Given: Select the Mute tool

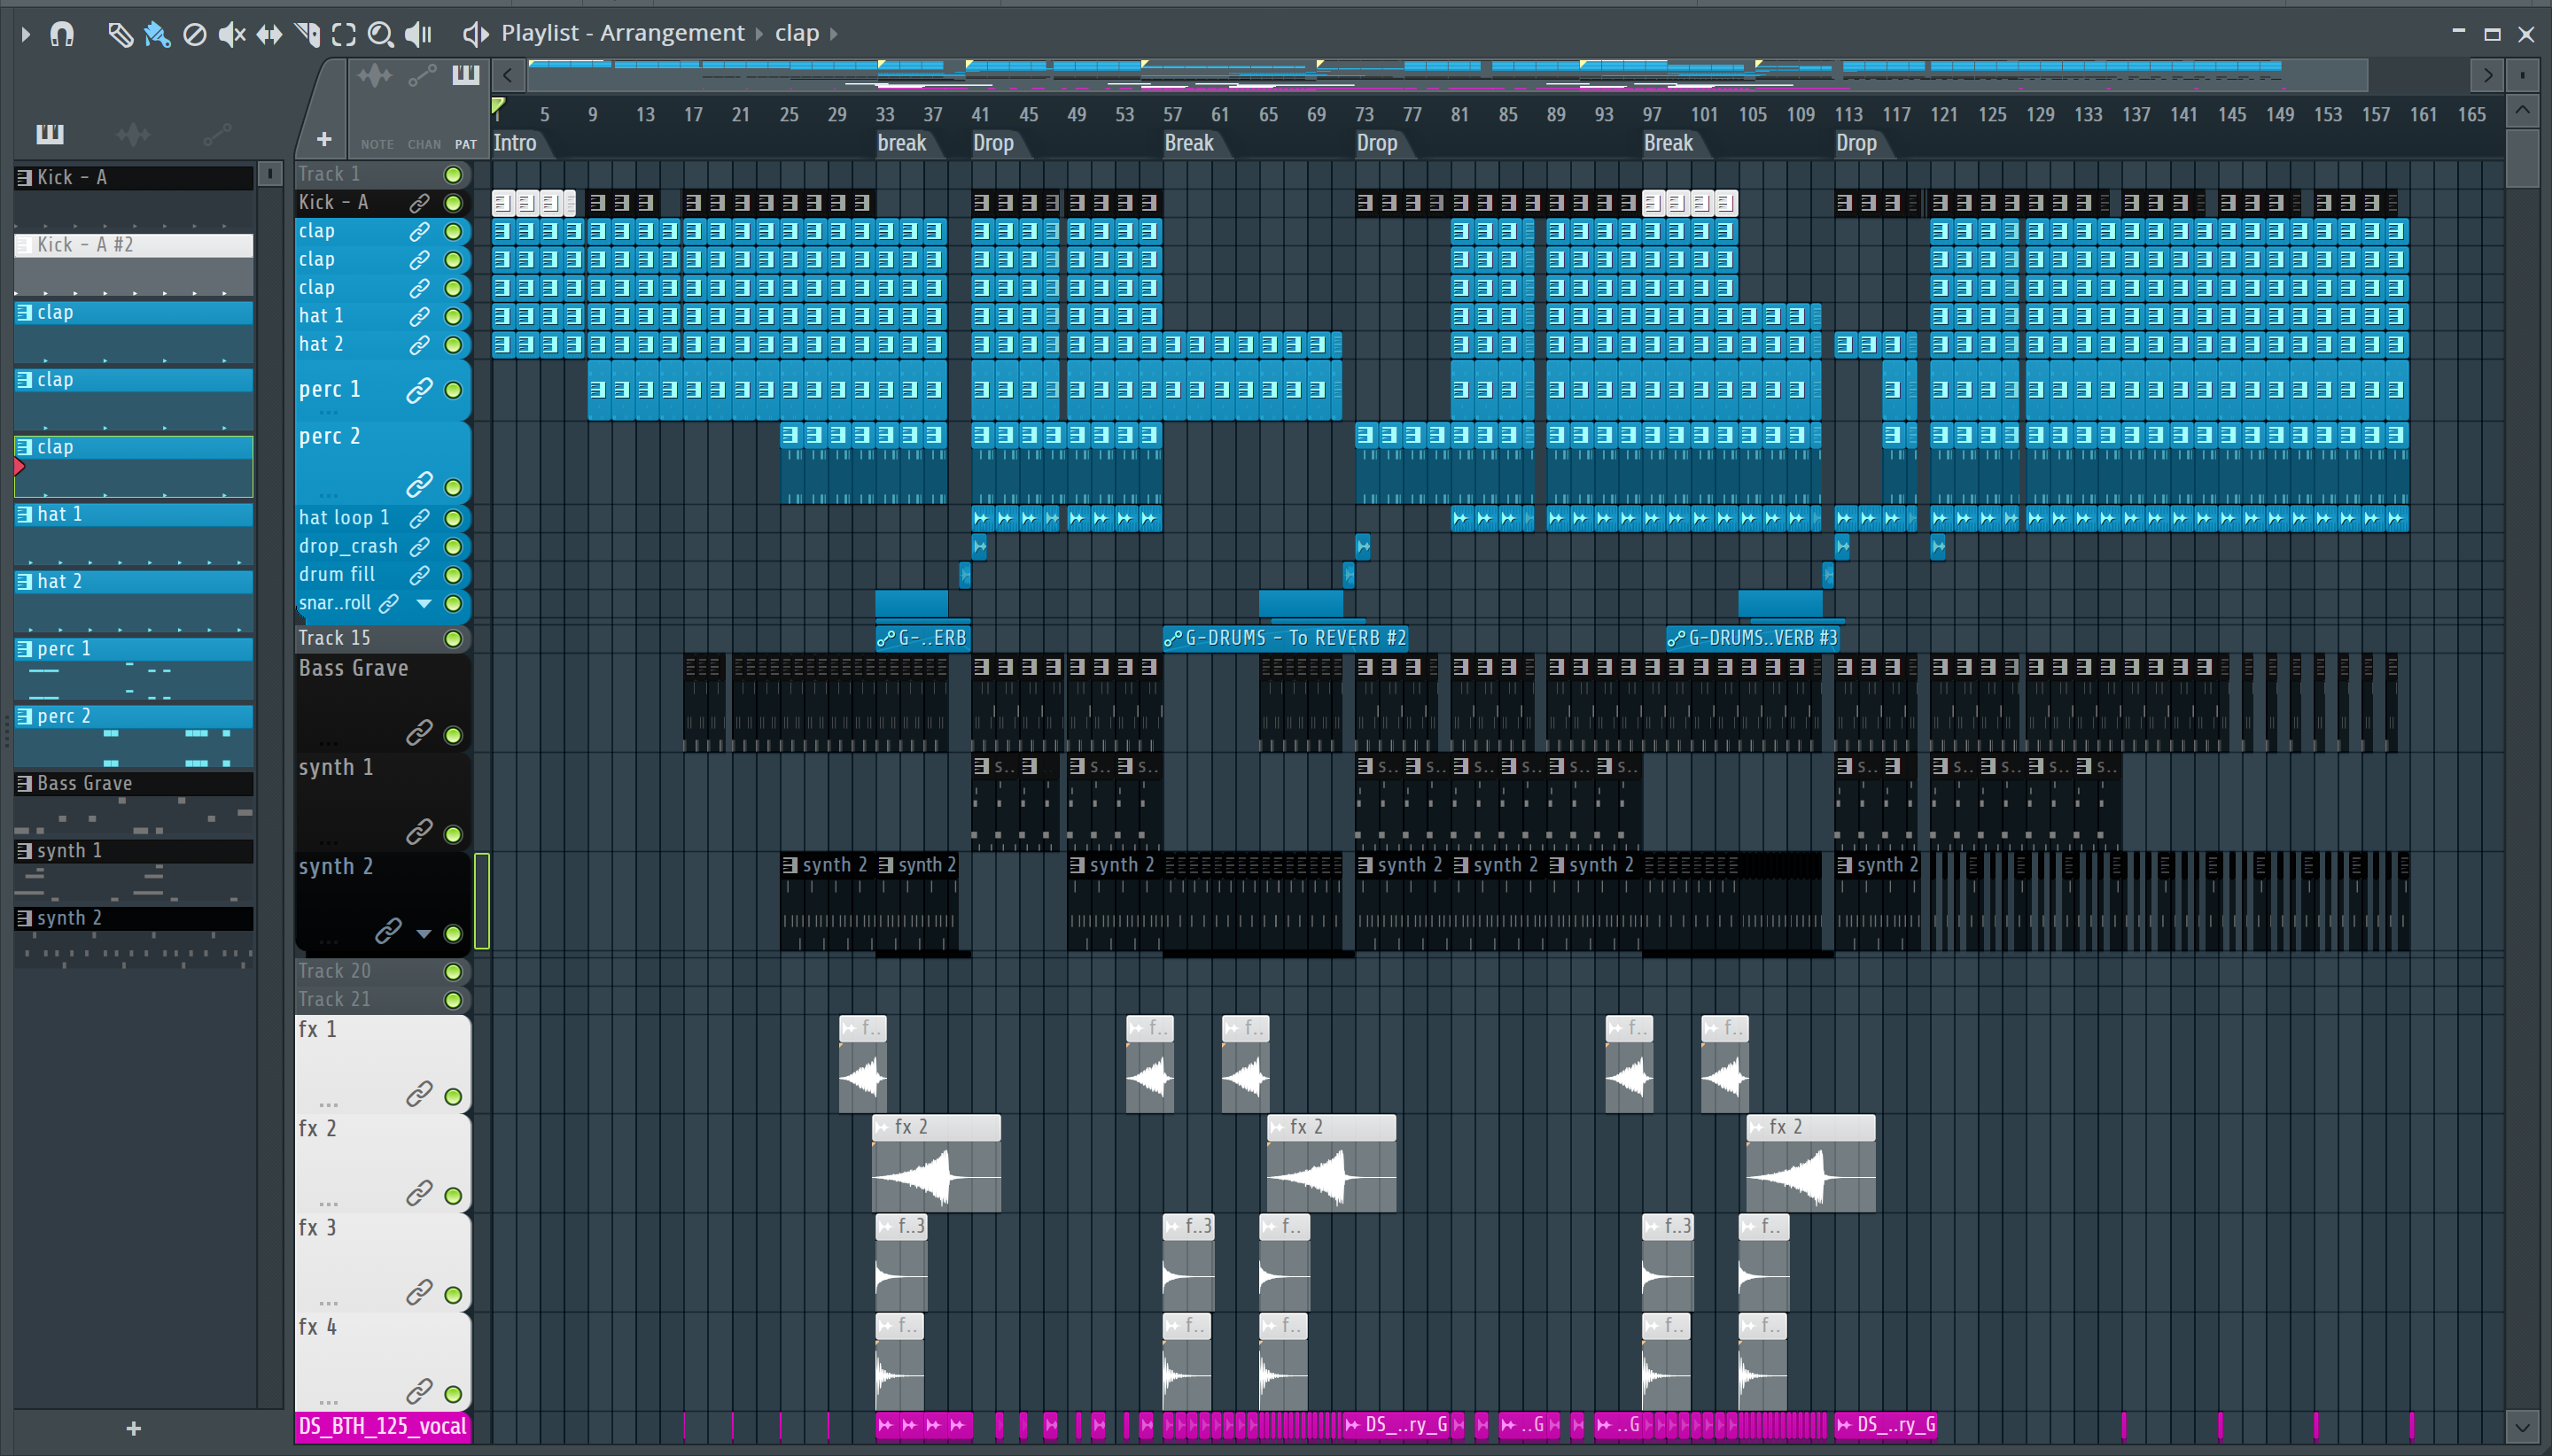Looking at the screenshot, I should click(x=232, y=34).
